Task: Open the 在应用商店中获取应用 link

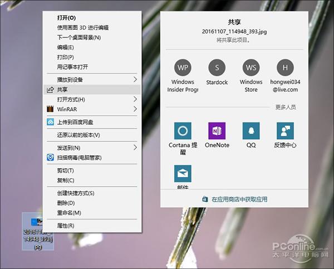Action: pos(239,199)
